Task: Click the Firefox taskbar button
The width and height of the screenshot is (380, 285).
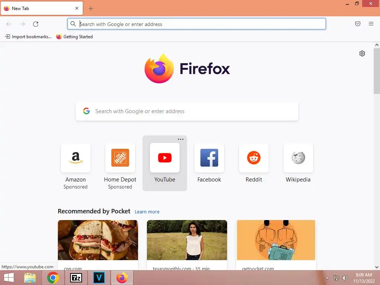Action: pyautogui.click(x=122, y=278)
